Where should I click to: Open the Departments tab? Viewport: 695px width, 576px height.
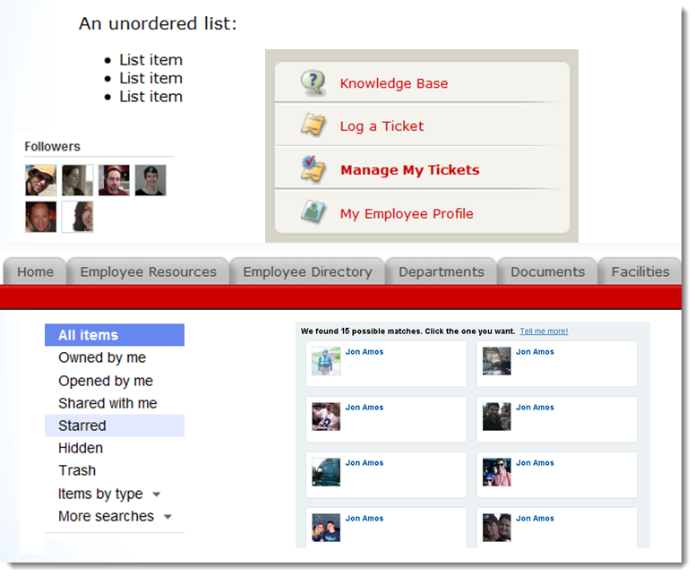(441, 271)
